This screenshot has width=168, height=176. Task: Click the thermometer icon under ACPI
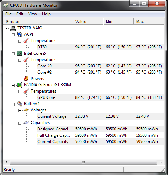26,41
